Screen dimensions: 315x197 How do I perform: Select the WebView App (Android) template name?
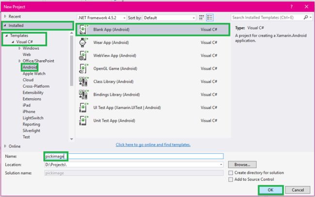coord(114,55)
